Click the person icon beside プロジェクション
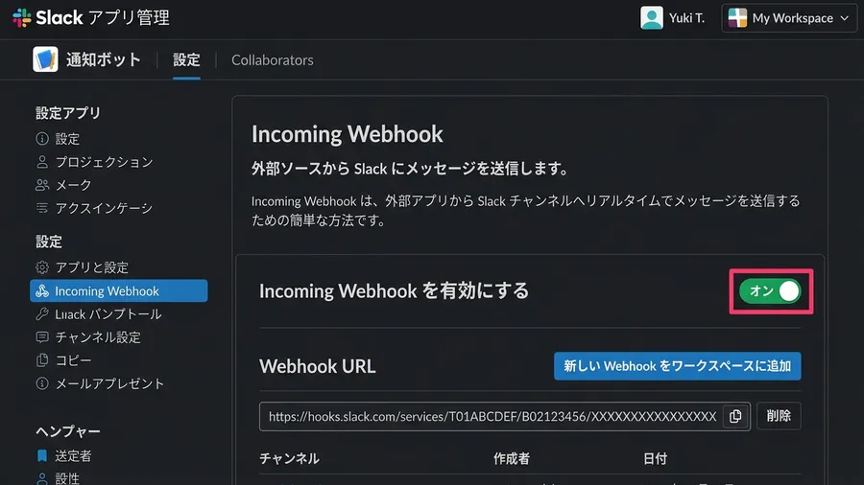The image size is (864, 485). click(42, 162)
